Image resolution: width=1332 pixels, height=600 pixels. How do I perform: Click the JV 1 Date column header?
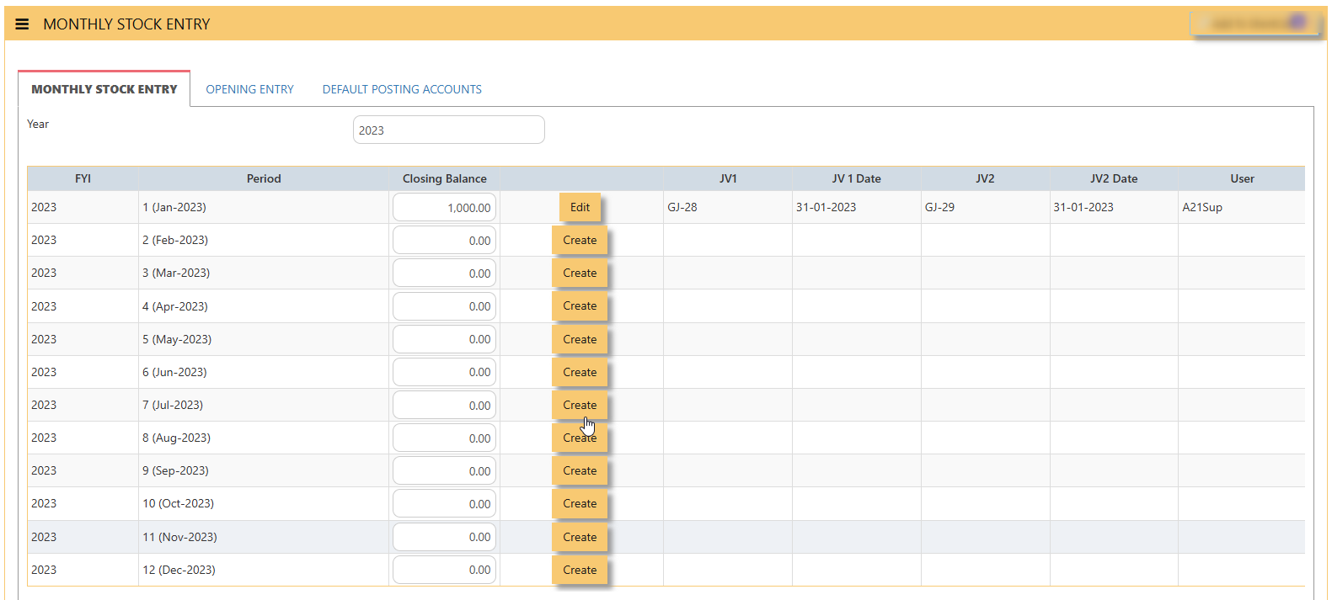(857, 178)
